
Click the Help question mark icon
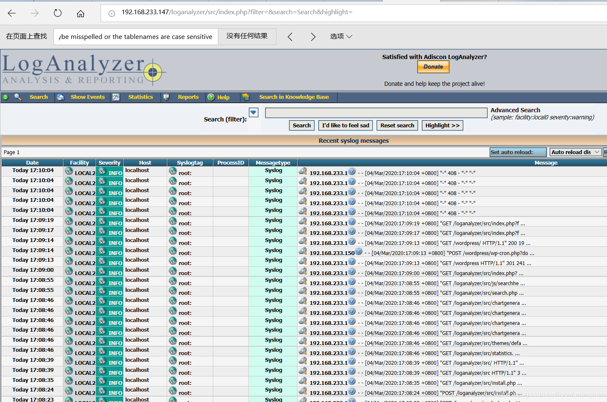click(211, 97)
